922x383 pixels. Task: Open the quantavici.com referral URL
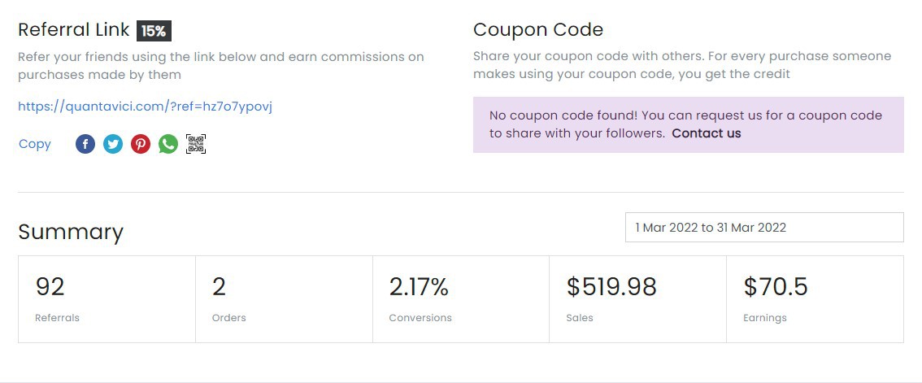(146, 107)
